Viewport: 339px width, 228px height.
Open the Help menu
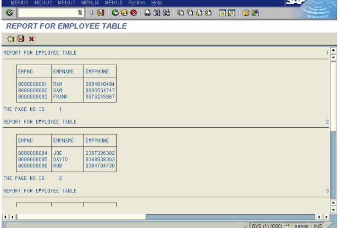(157, 3)
